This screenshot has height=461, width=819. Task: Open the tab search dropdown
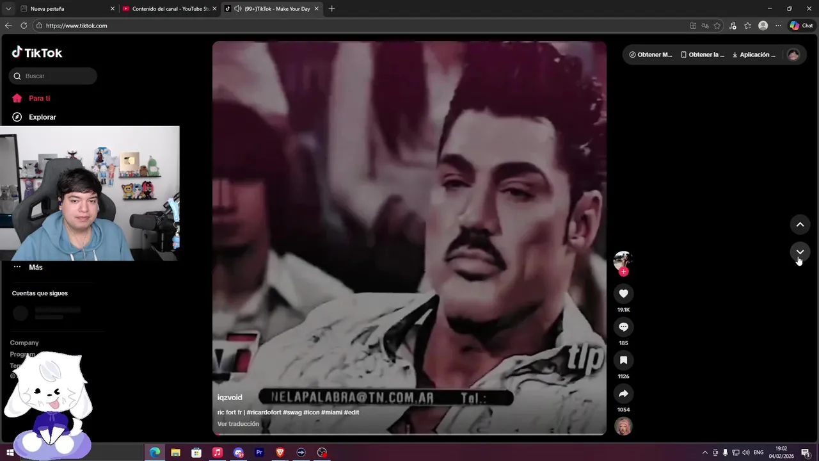pyautogui.click(x=8, y=9)
